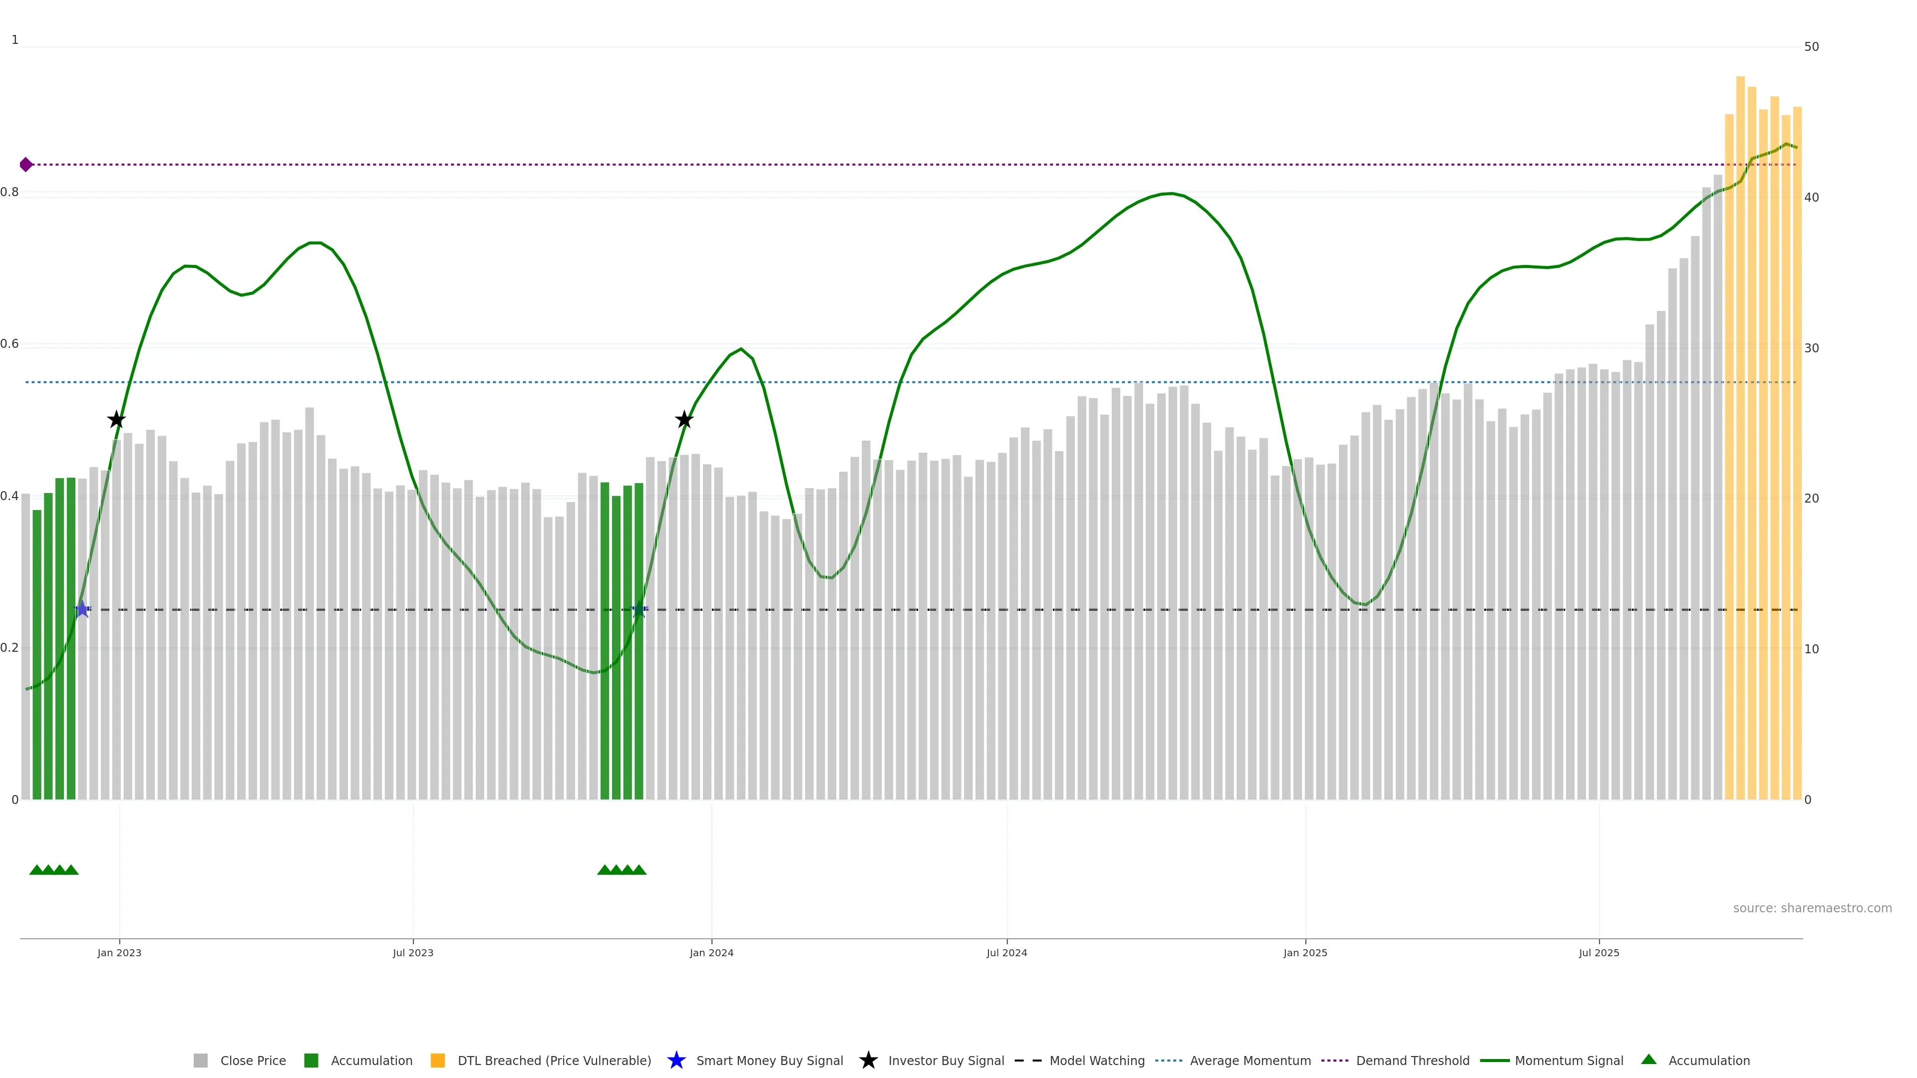Click the first black Investor Buy star

pyautogui.click(x=116, y=420)
